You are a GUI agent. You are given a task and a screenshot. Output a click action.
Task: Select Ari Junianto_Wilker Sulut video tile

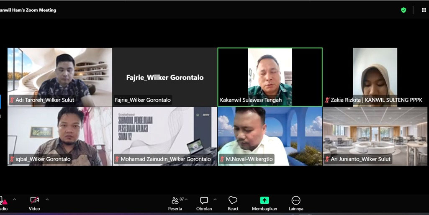click(x=375, y=136)
